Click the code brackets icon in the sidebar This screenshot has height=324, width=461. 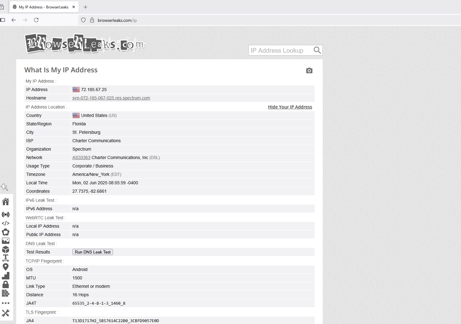6,223
